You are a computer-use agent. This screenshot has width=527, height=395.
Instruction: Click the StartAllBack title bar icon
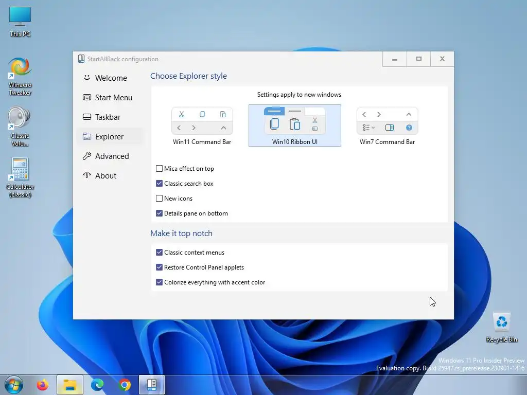[81, 59]
